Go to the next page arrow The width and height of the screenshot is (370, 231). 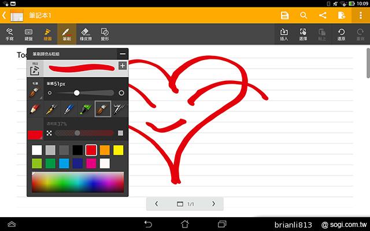point(213,204)
